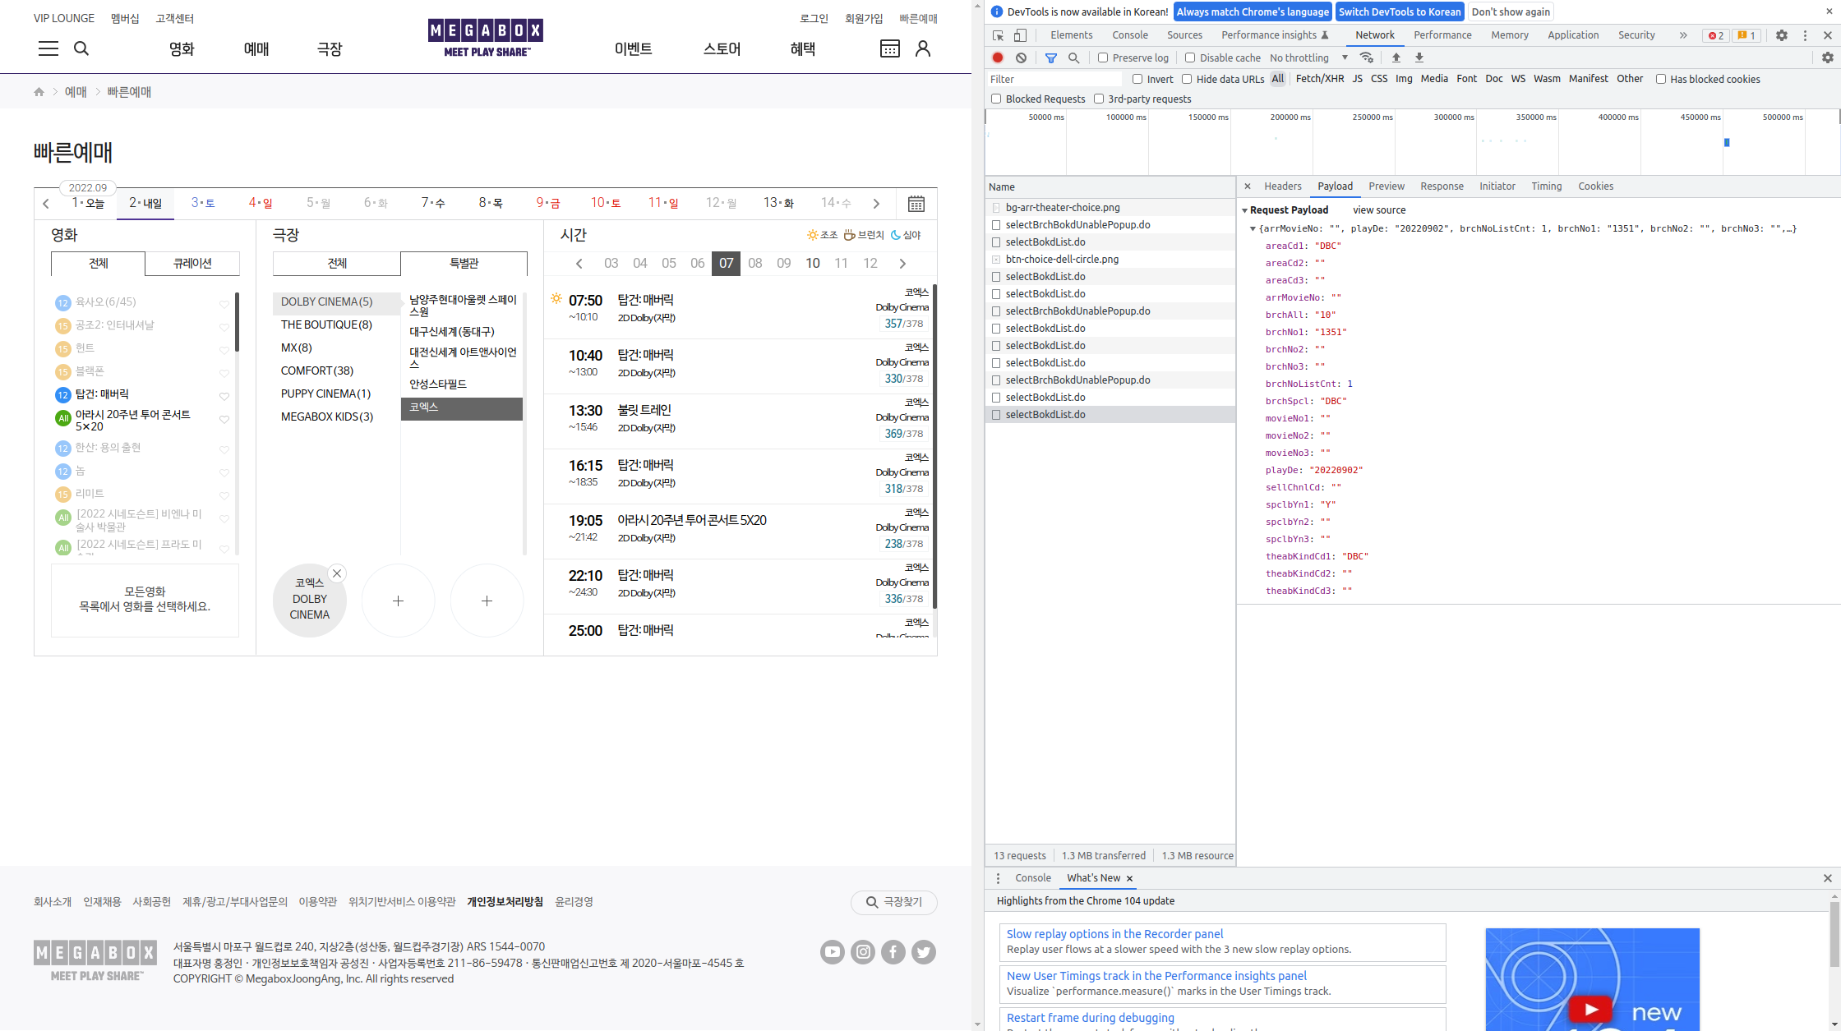Switch to the Headers tab

tap(1282, 186)
